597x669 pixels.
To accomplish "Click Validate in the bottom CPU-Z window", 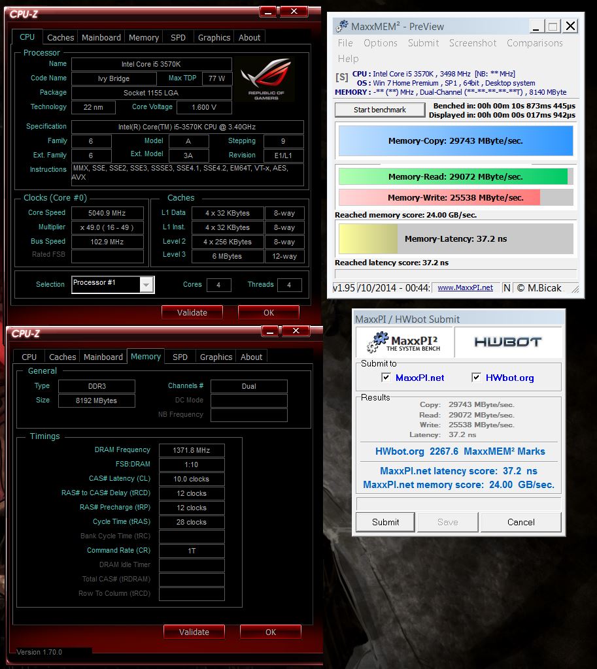I will [x=194, y=632].
